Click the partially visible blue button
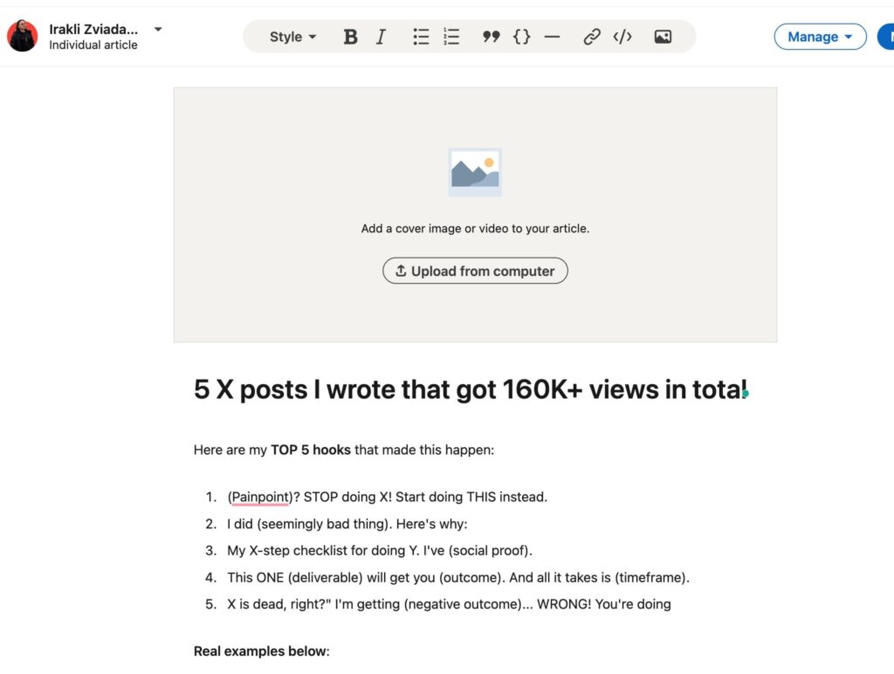Viewport: 894px width, 674px height. point(886,37)
